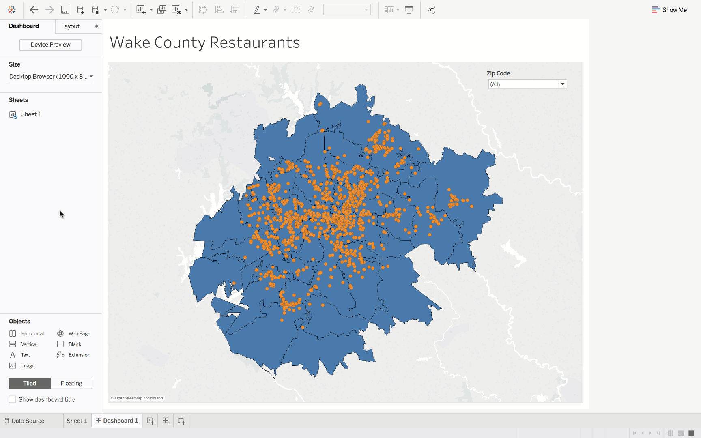Viewport: 701px width, 438px height.
Task: Click the Device Preview button
Action: [50, 45]
